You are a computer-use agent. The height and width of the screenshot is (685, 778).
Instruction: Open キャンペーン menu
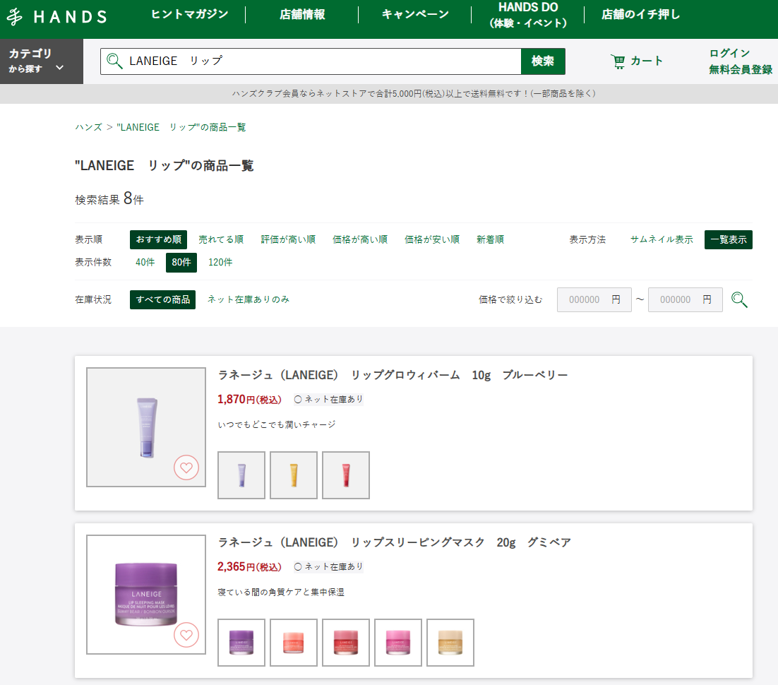coord(415,14)
